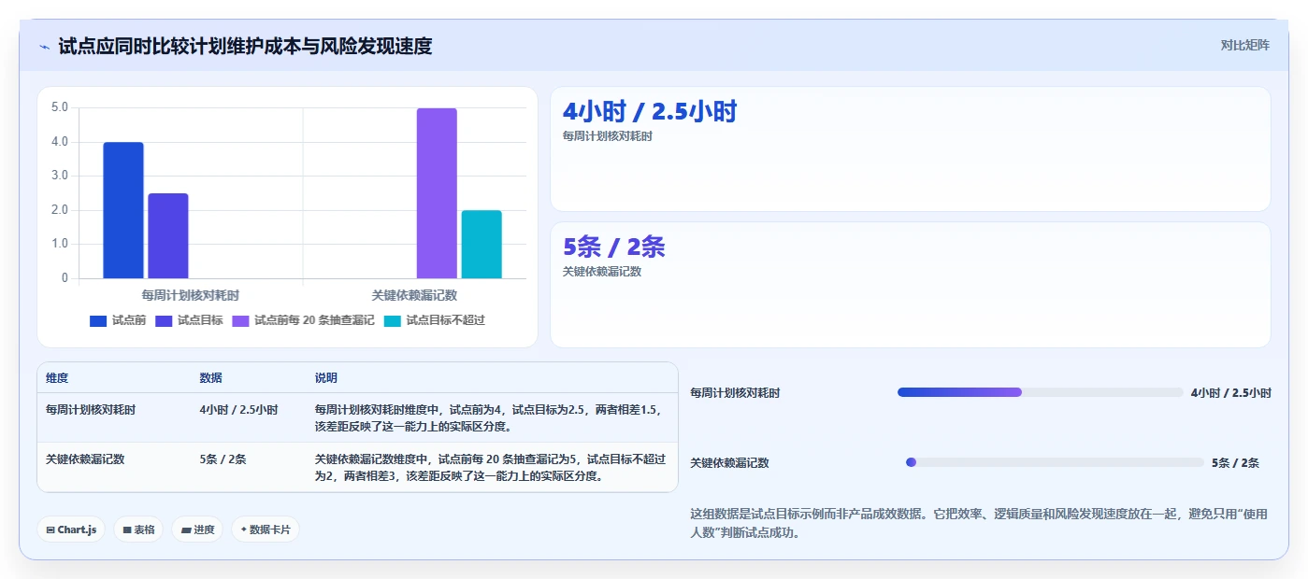This screenshot has height=579, width=1308.
Task: Click table cell 关键依赖漏记数
Action: pos(85,459)
